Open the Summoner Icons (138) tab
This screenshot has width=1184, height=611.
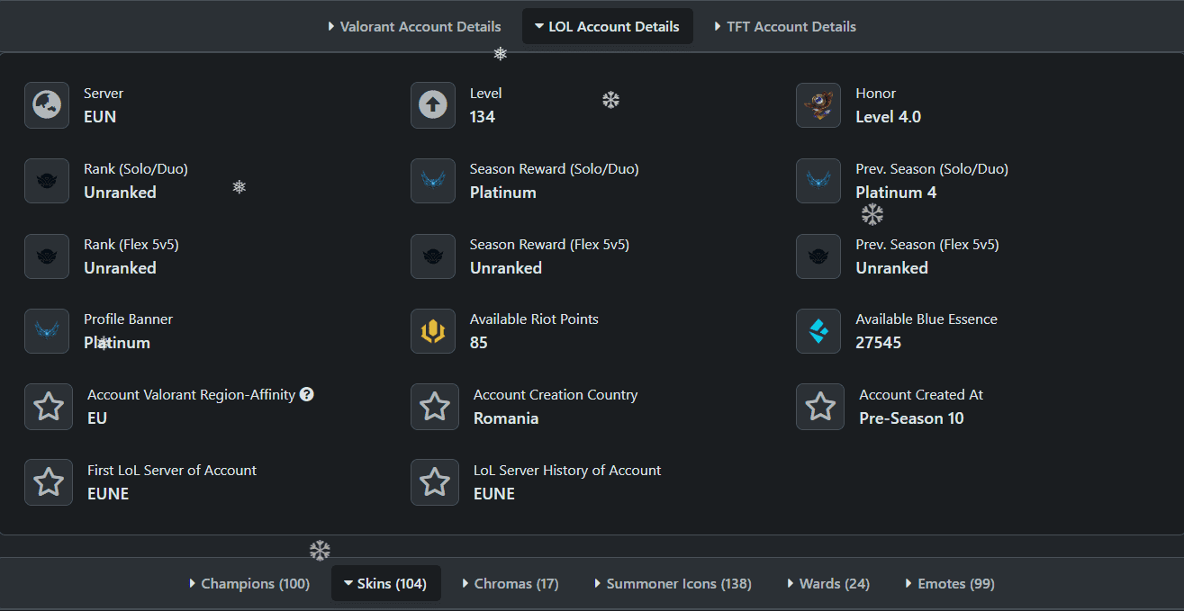coord(672,583)
